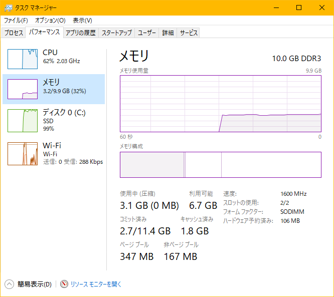Click the Wi-Fi heading in sidebar

[x=52, y=146]
